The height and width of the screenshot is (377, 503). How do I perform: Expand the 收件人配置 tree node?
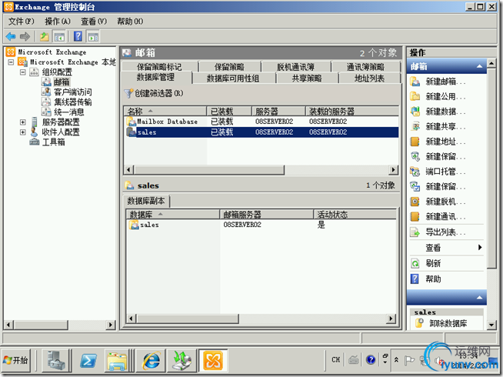(23, 132)
